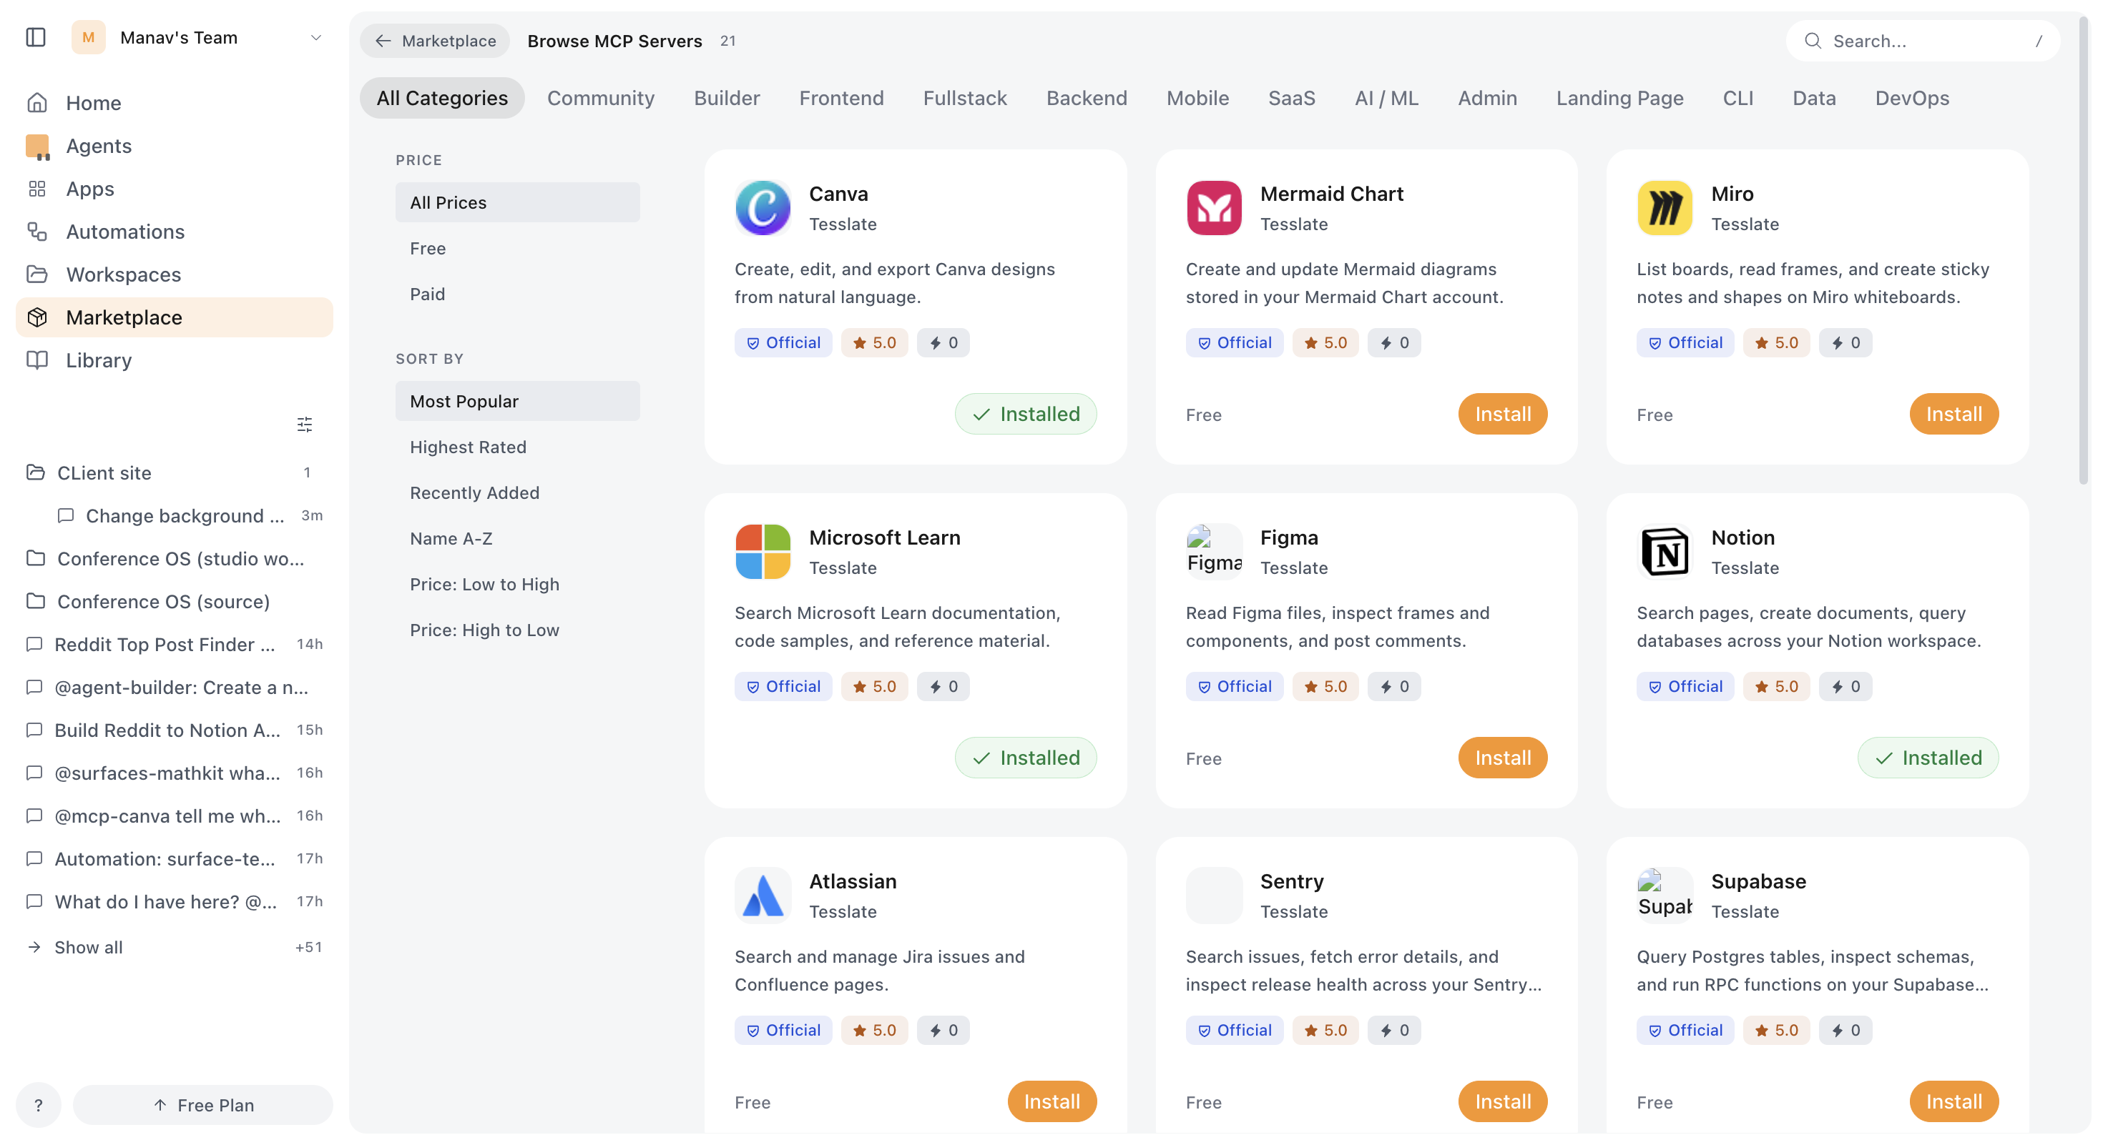
Task: Open Agents from the sidebar
Action: [174, 146]
